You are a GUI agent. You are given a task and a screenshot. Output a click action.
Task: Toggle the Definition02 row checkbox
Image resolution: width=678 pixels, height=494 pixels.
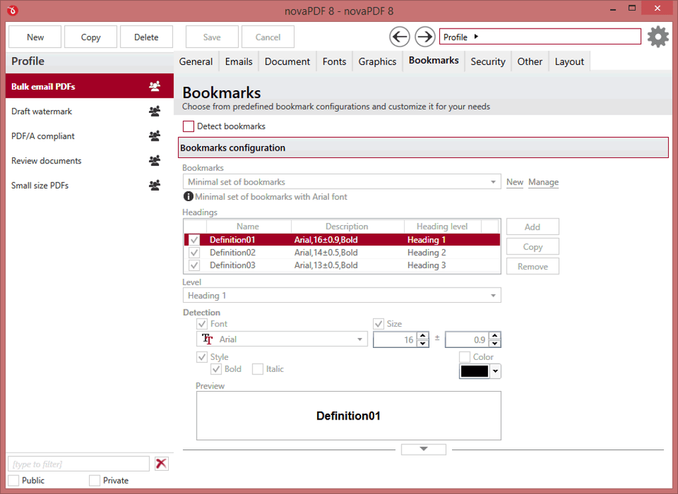195,252
